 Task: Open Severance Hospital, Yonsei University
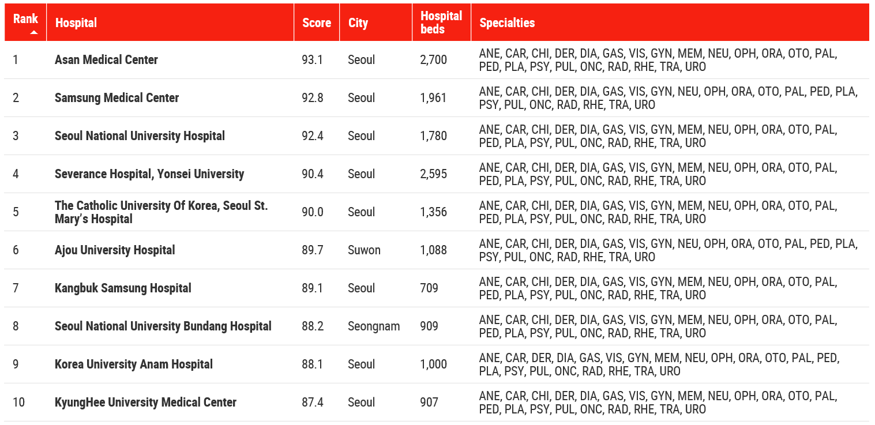point(149,174)
